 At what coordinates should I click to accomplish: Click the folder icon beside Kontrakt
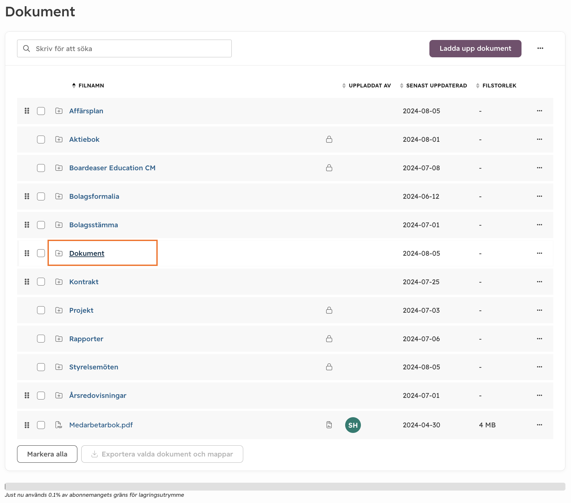[59, 282]
